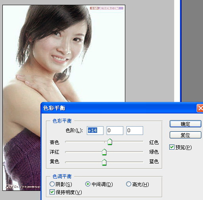This screenshot has width=203, height=200.
Task: Click the 绿色 label
Action: coord(154,152)
